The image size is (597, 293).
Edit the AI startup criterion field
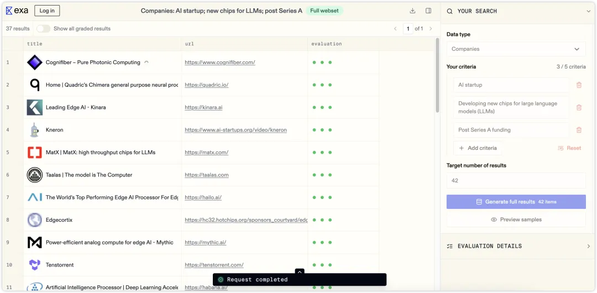coord(511,85)
